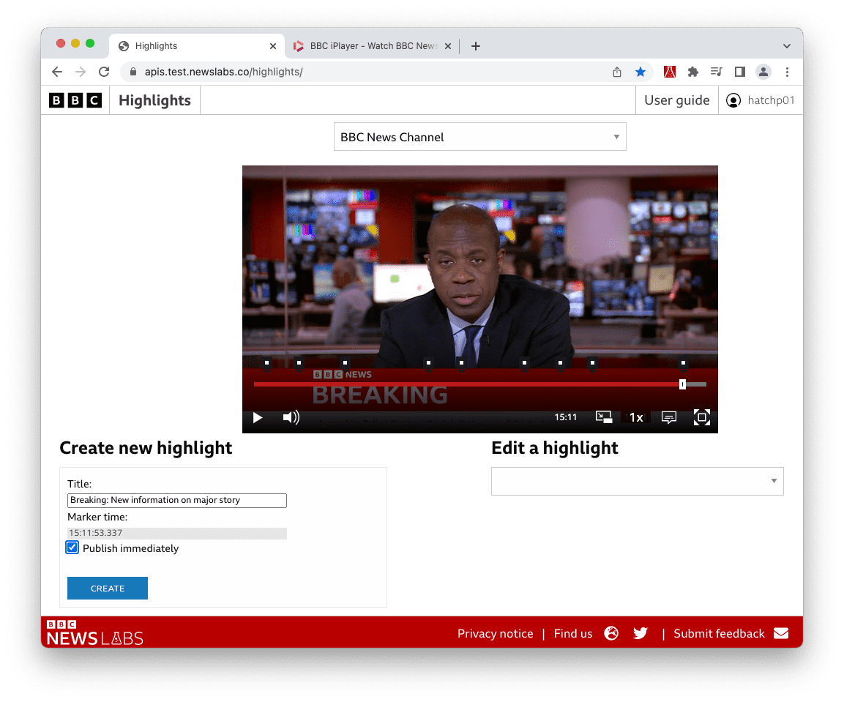Click the address bar URL
844x702 pixels.
[x=223, y=72]
